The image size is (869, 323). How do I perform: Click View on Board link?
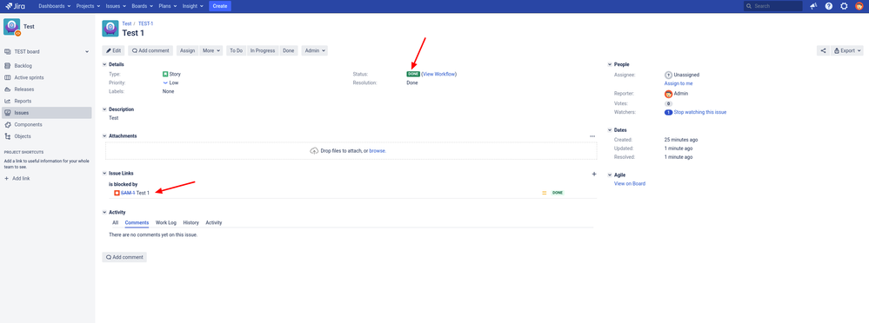tap(630, 183)
